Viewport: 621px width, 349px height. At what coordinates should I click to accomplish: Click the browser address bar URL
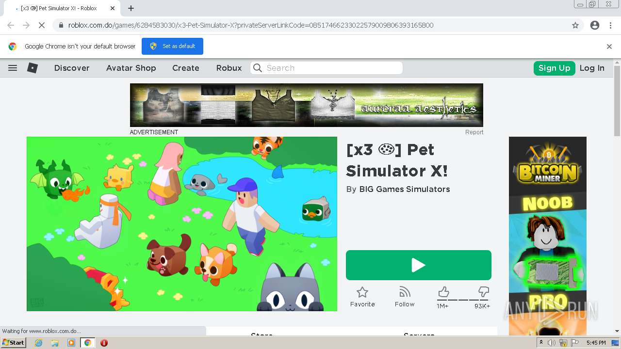click(x=251, y=25)
